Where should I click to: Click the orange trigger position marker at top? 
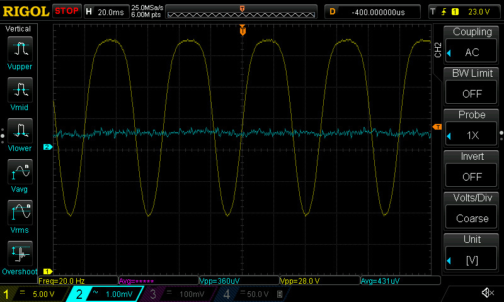(x=243, y=30)
